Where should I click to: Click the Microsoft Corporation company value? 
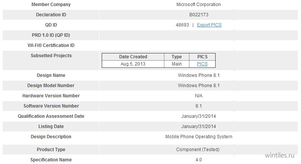pos(199,5)
